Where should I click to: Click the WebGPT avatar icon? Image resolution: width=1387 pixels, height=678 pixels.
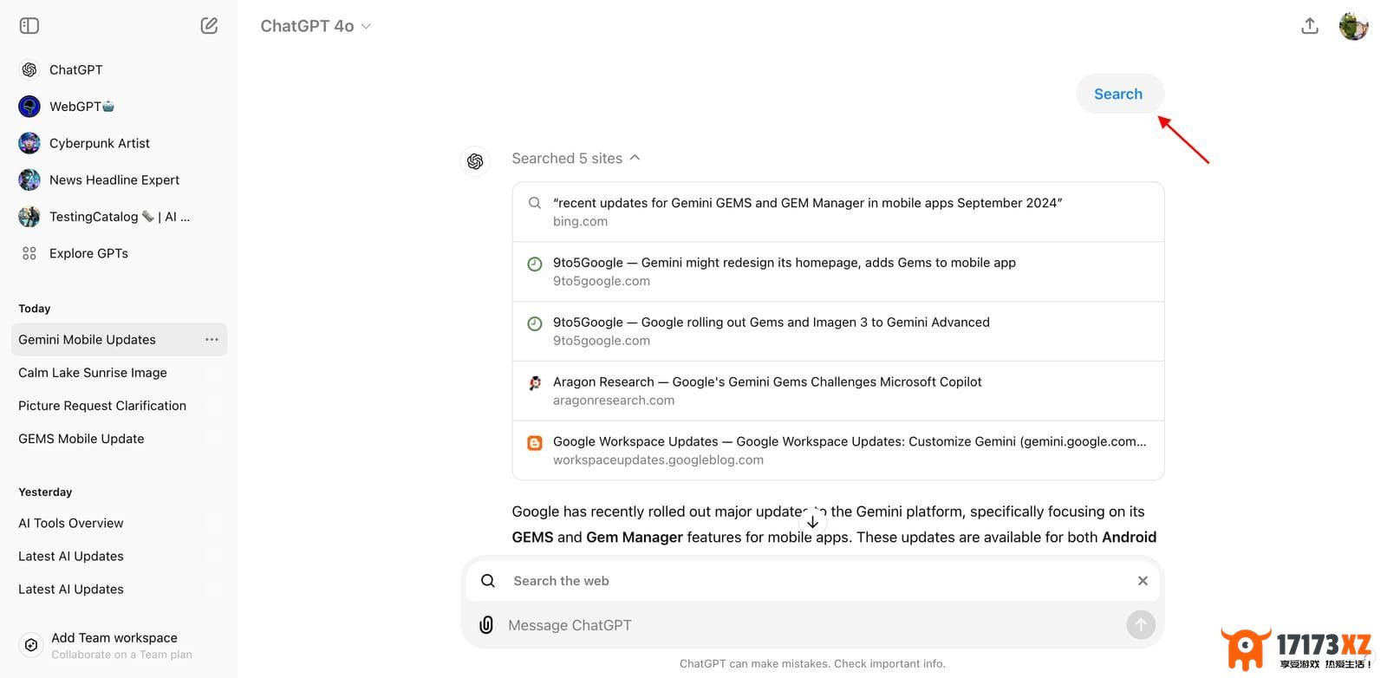[29, 107]
